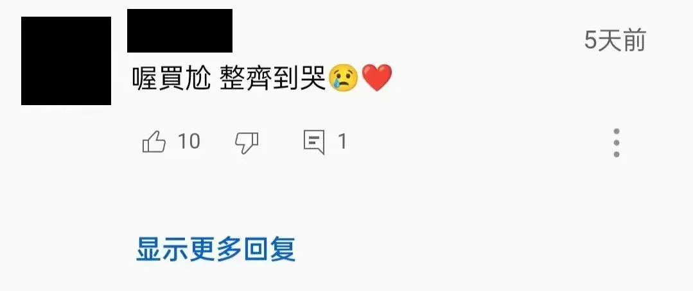This screenshot has height=291, width=693.
Task: Like the comment with thumbs-up icon
Action: click(x=154, y=142)
